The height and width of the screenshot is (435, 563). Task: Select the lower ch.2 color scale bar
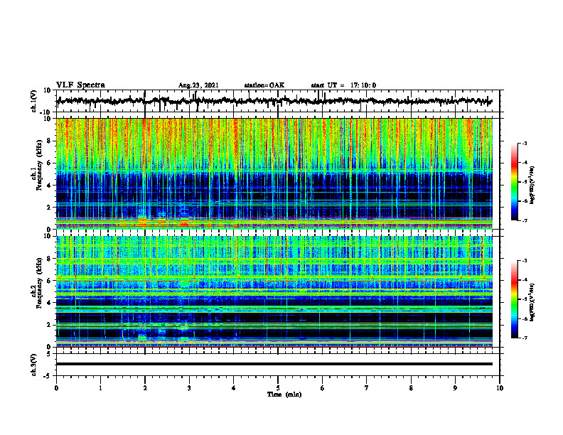(x=514, y=299)
